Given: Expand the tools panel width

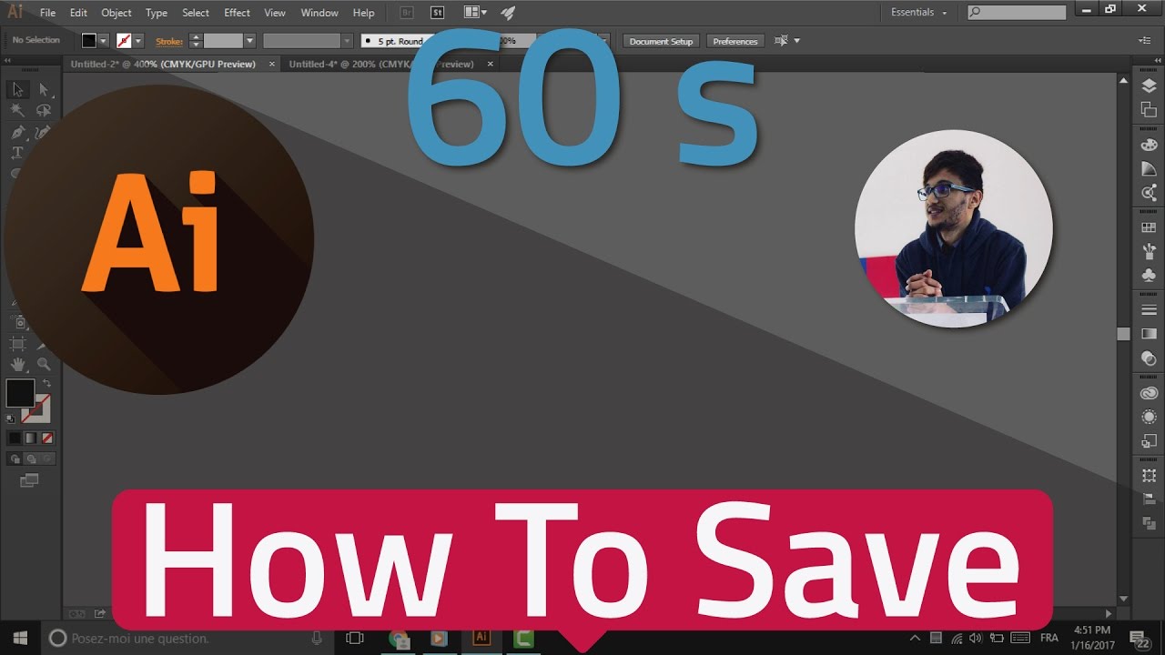Looking at the screenshot, I should click(8, 61).
